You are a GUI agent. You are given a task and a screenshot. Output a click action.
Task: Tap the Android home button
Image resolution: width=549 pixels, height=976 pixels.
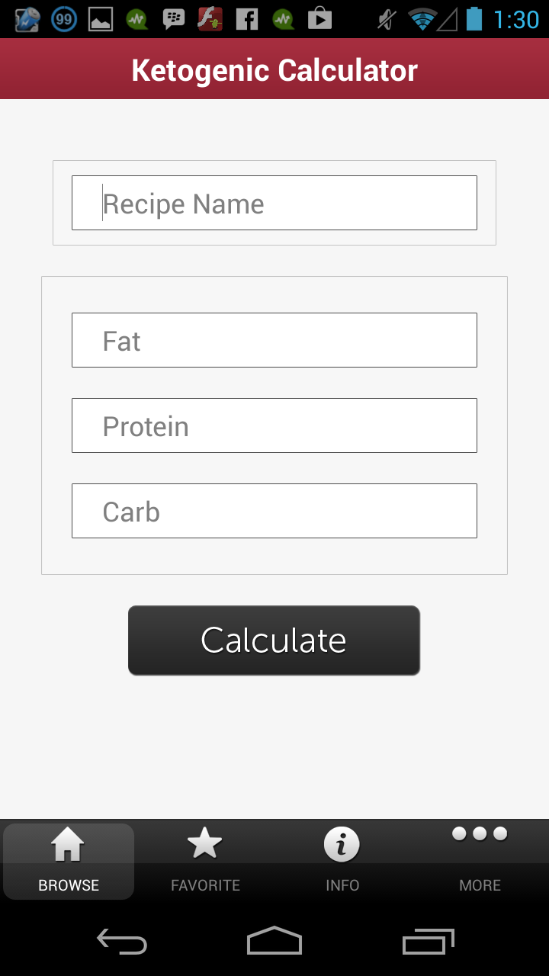point(274,942)
